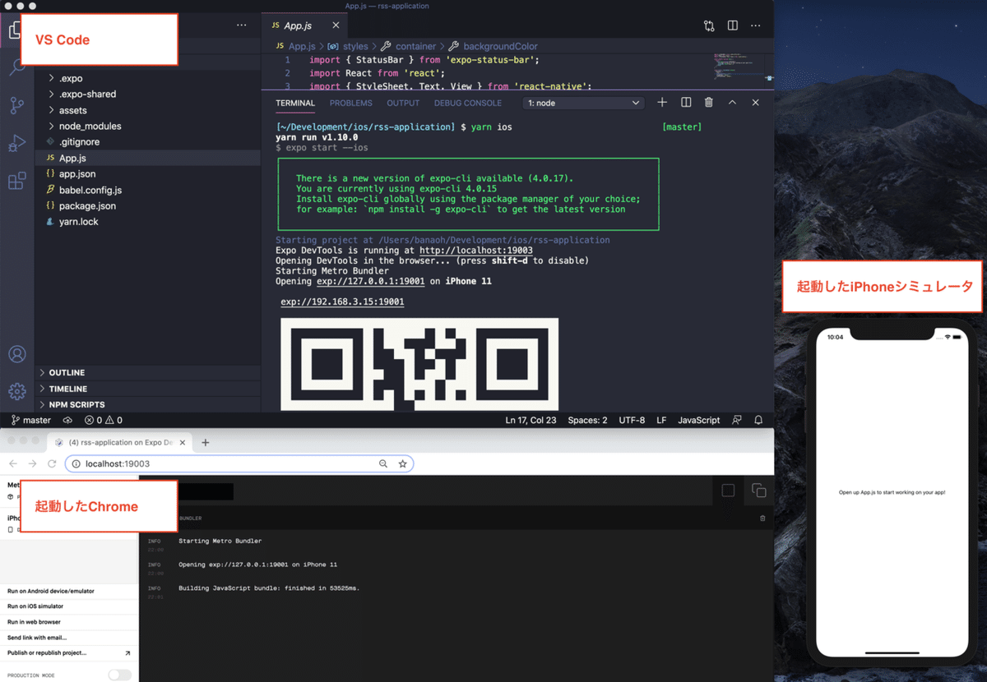Open errors and warnings count in status bar
987x682 pixels.
click(104, 420)
